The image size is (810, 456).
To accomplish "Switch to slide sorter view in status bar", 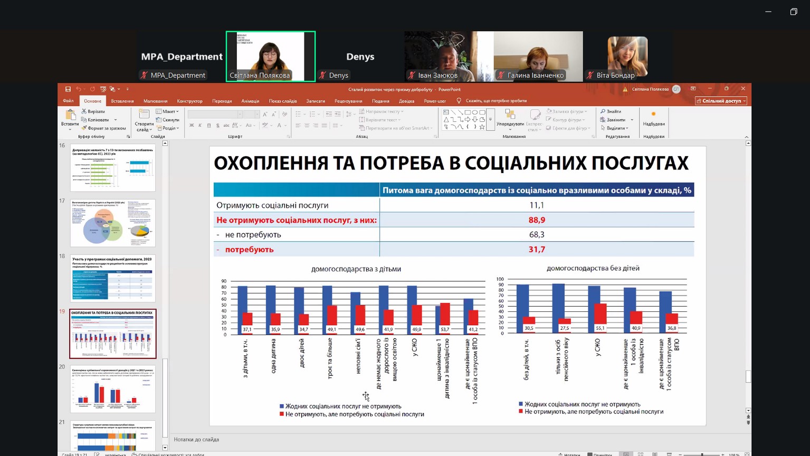I will 641,454.
